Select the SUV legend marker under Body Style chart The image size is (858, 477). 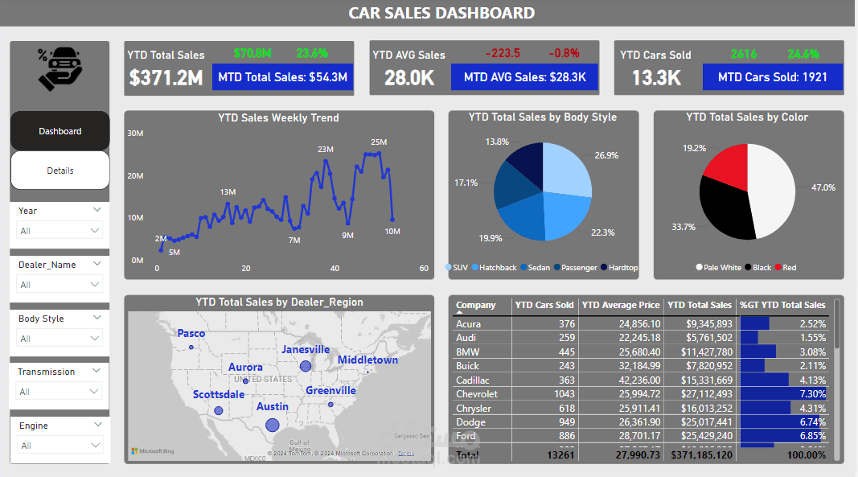[x=449, y=266]
